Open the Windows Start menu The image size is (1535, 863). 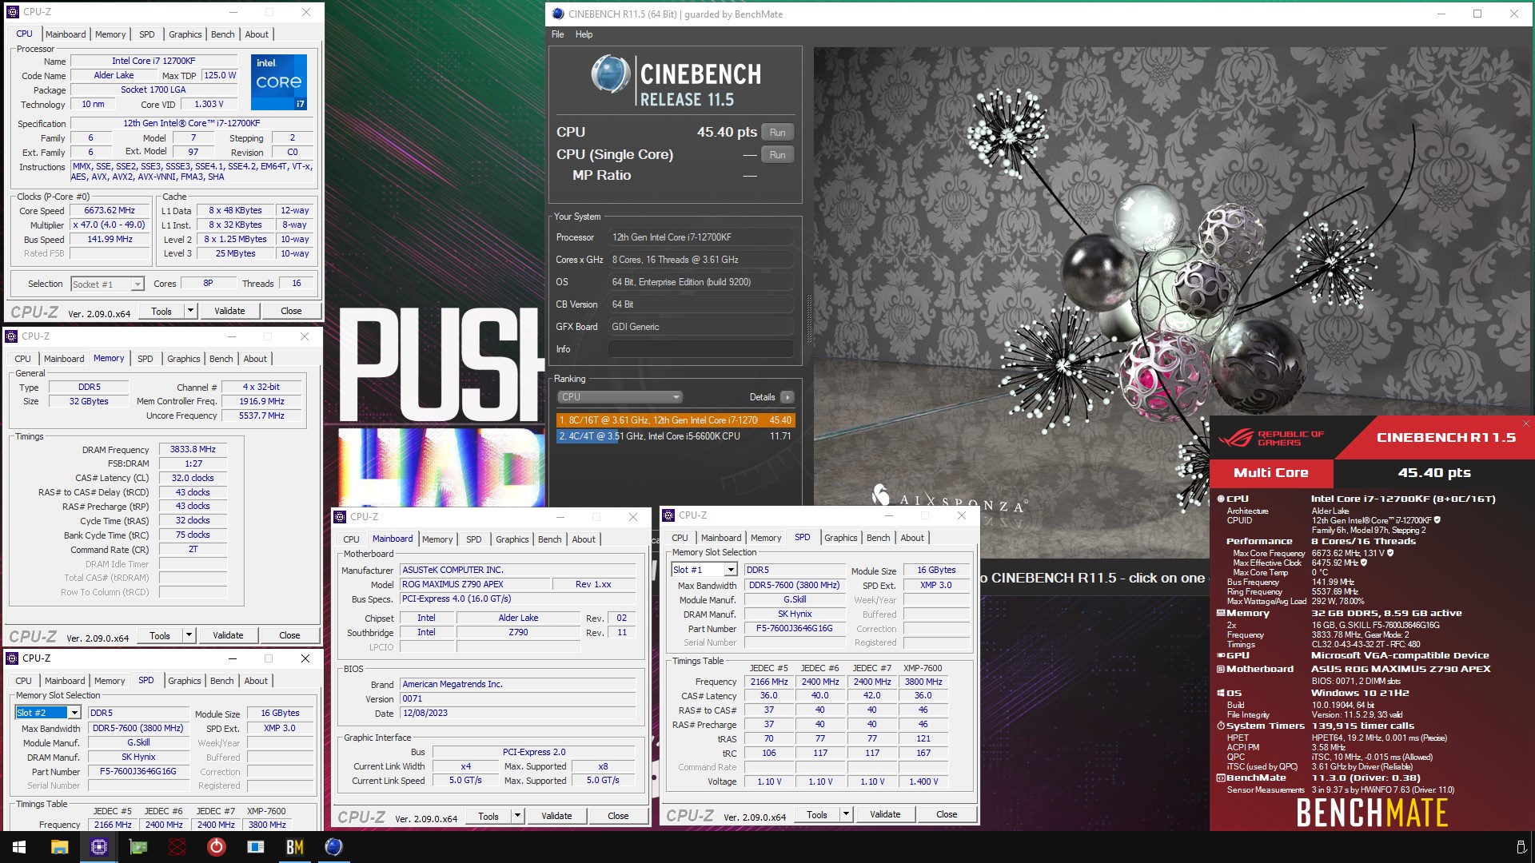click(19, 847)
